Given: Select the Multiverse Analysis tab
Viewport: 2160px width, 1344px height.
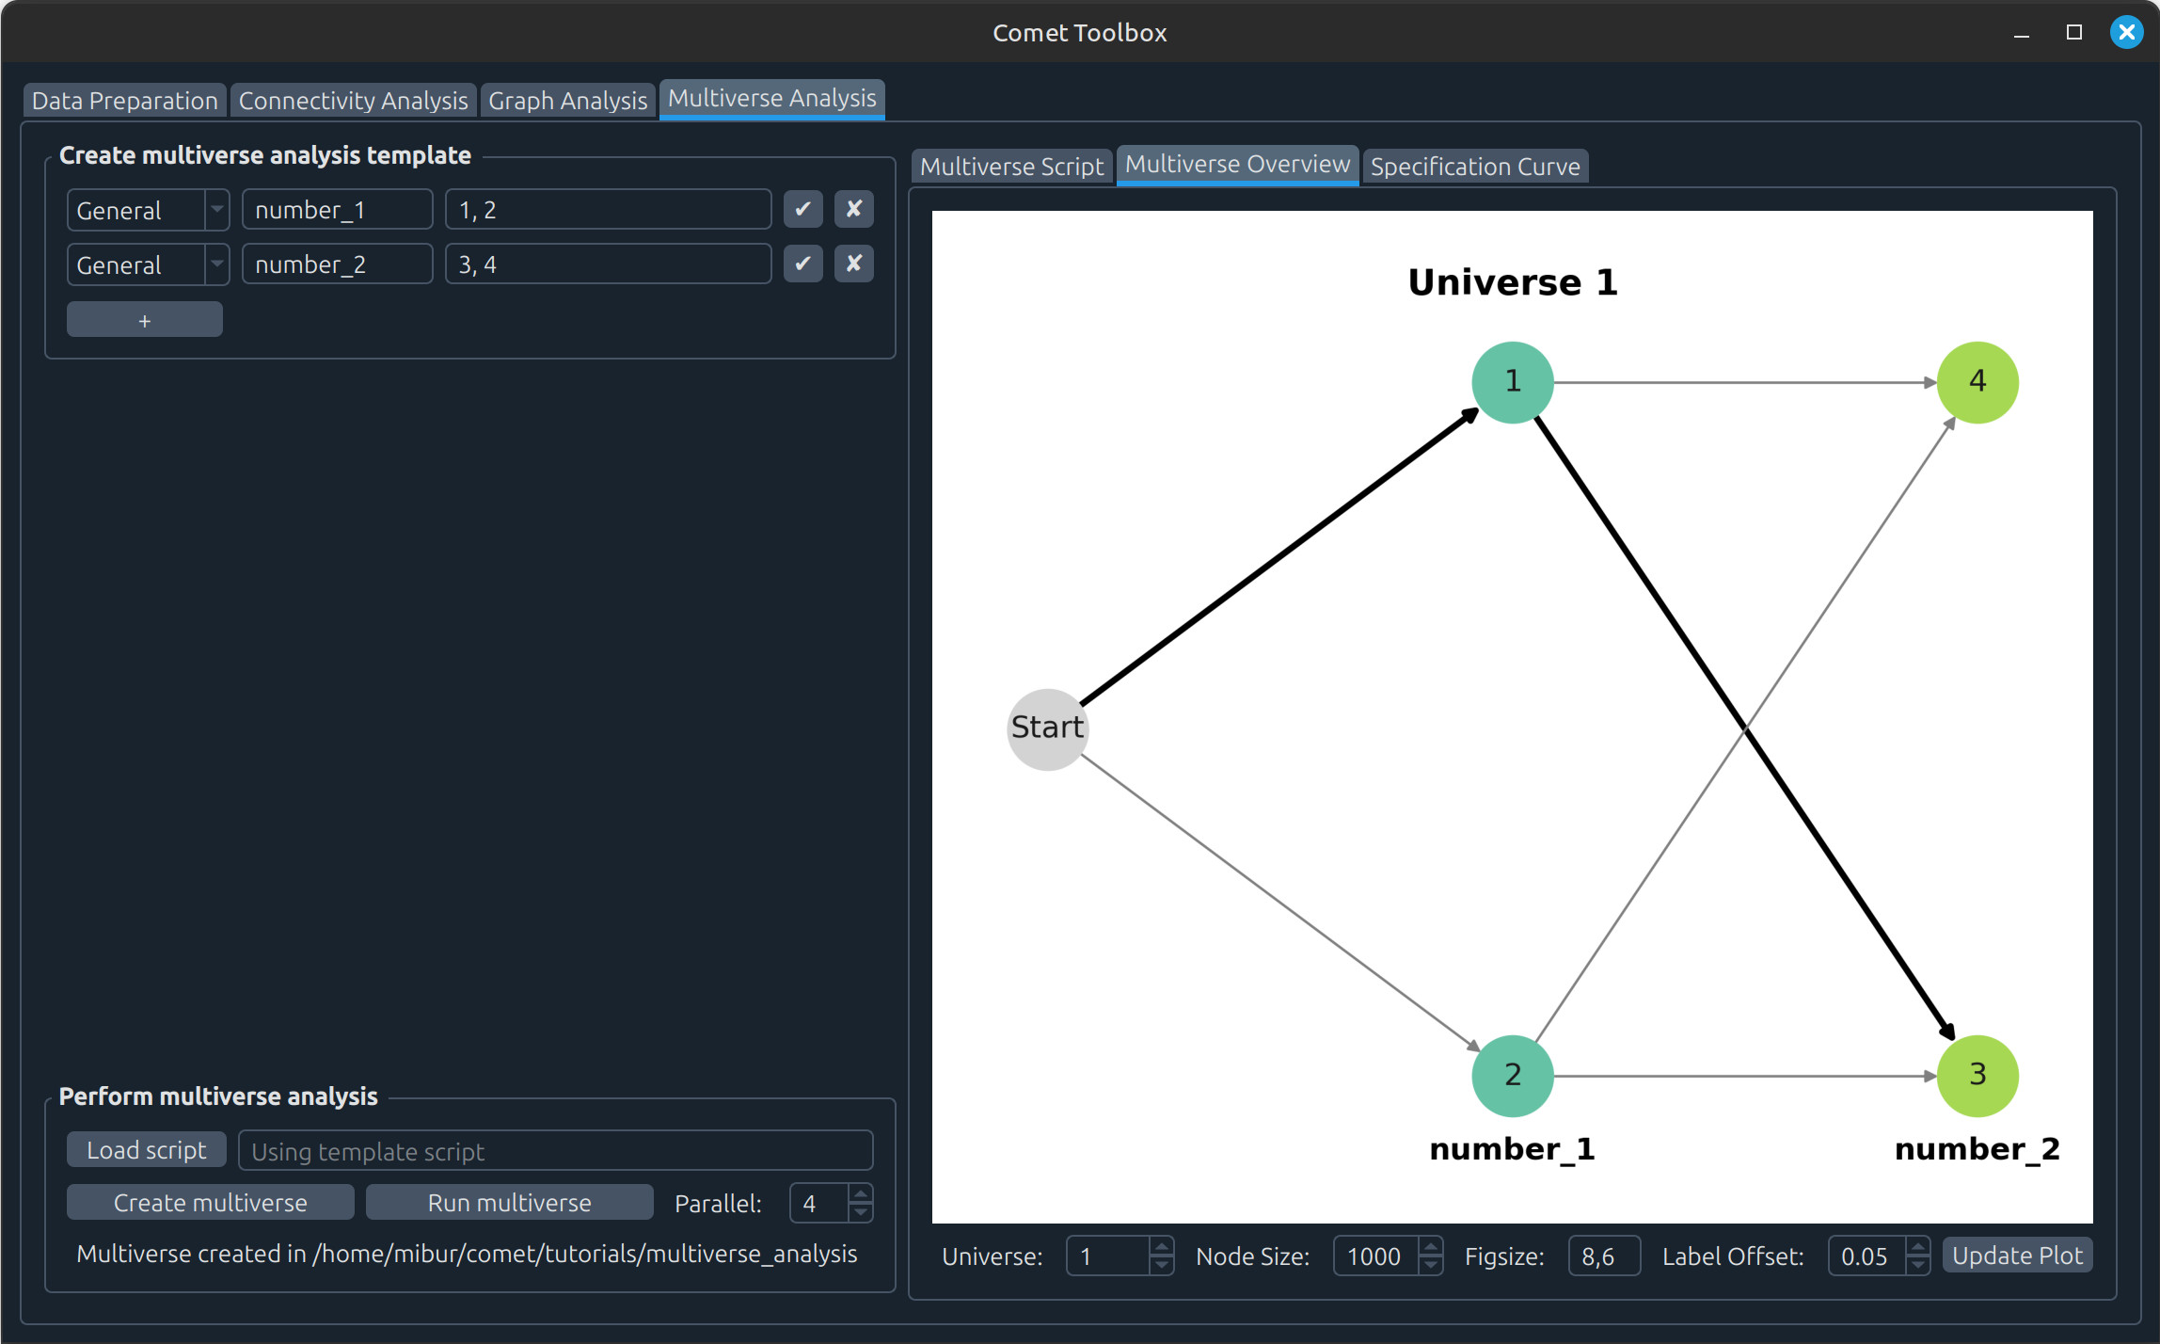Looking at the screenshot, I should click(771, 99).
